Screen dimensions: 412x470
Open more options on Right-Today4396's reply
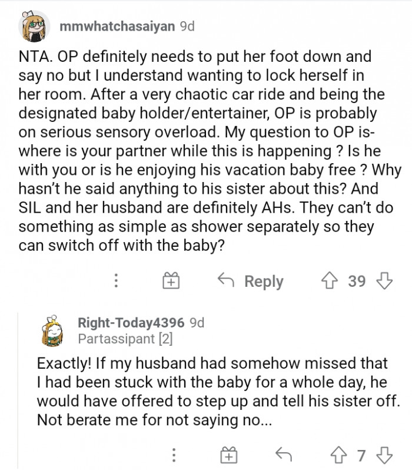(174, 455)
